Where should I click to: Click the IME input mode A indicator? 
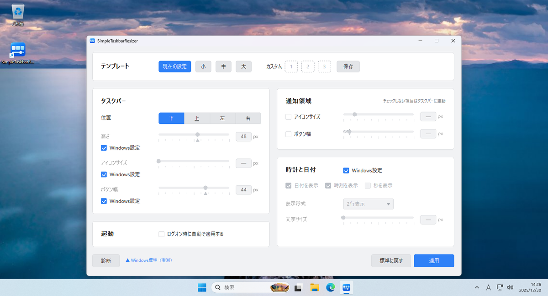[x=488, y=287]
